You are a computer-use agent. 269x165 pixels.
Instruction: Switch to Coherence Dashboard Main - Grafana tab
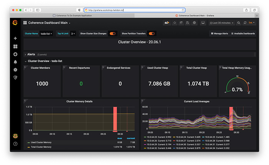coord(195,16)
